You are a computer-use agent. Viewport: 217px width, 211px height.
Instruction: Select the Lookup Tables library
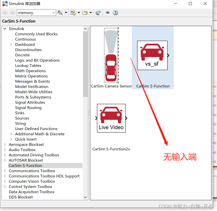28,65
